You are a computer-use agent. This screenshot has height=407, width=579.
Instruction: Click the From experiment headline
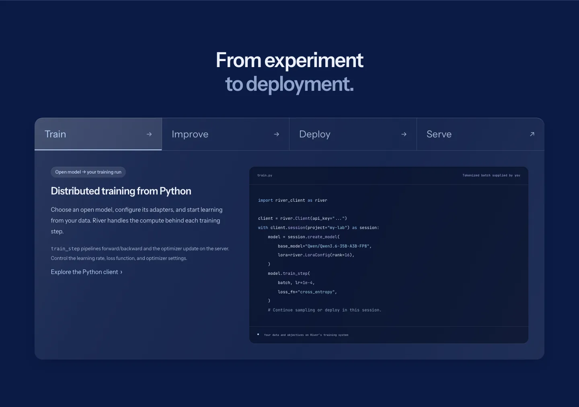[x=289, y=60]
